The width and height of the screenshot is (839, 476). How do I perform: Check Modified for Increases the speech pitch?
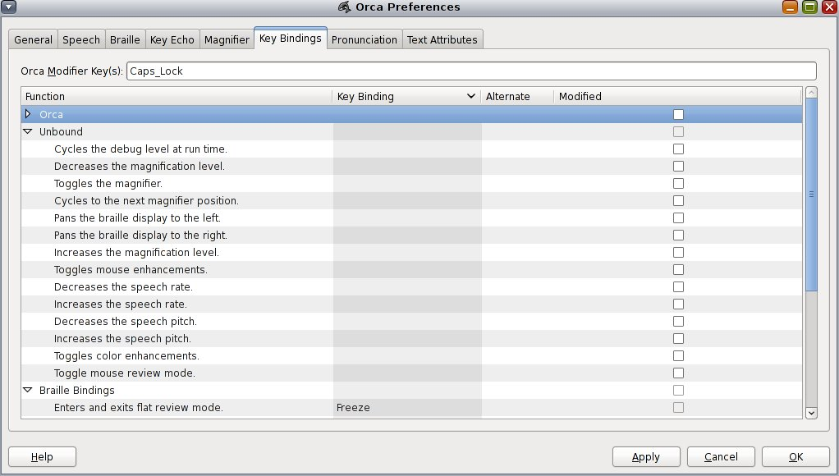[x=678, y=339]
